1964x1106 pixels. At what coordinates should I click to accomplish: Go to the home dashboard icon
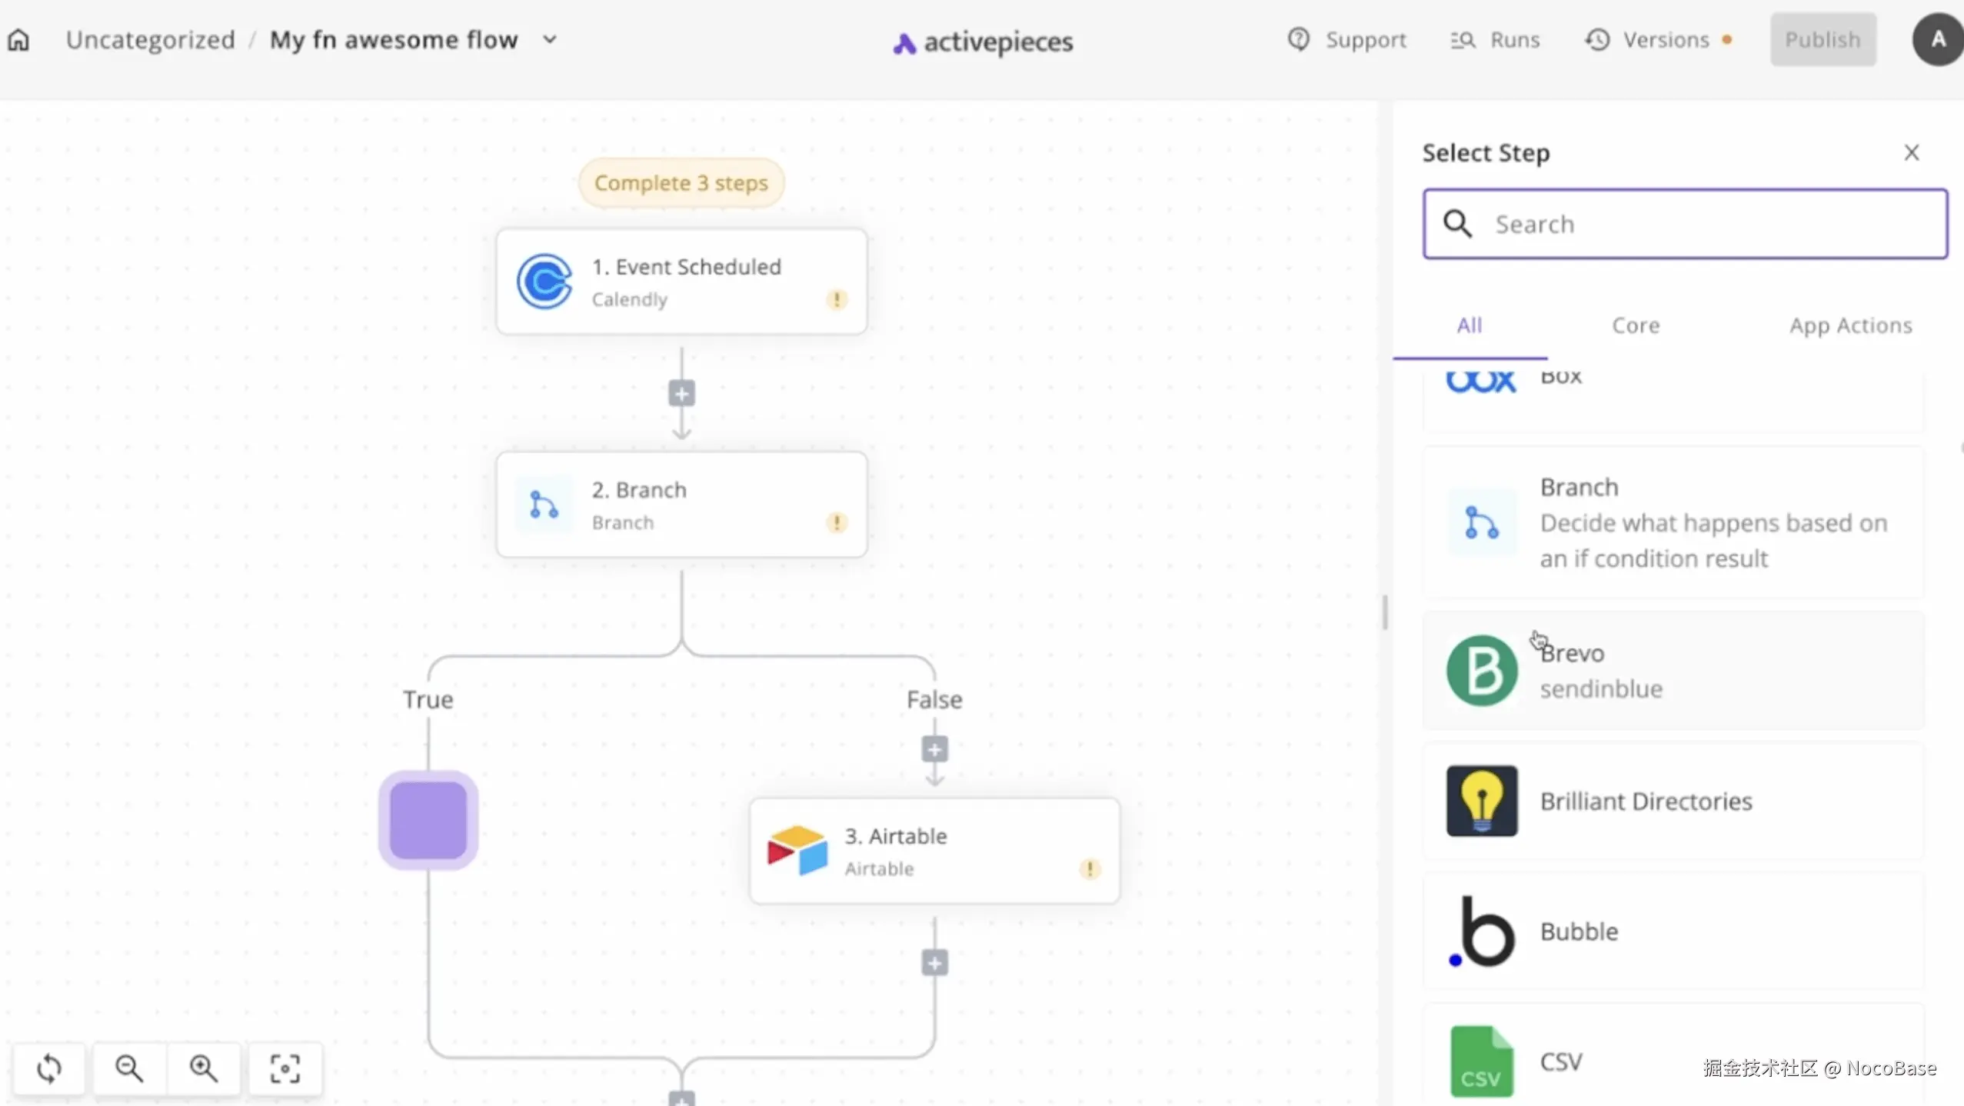tap(18, 40)
